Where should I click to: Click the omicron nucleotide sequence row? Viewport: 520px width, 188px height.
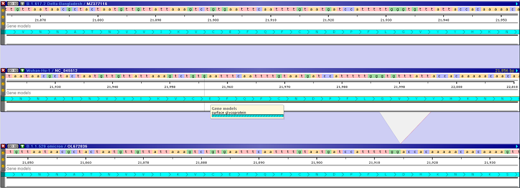click(x=263, y=152)
